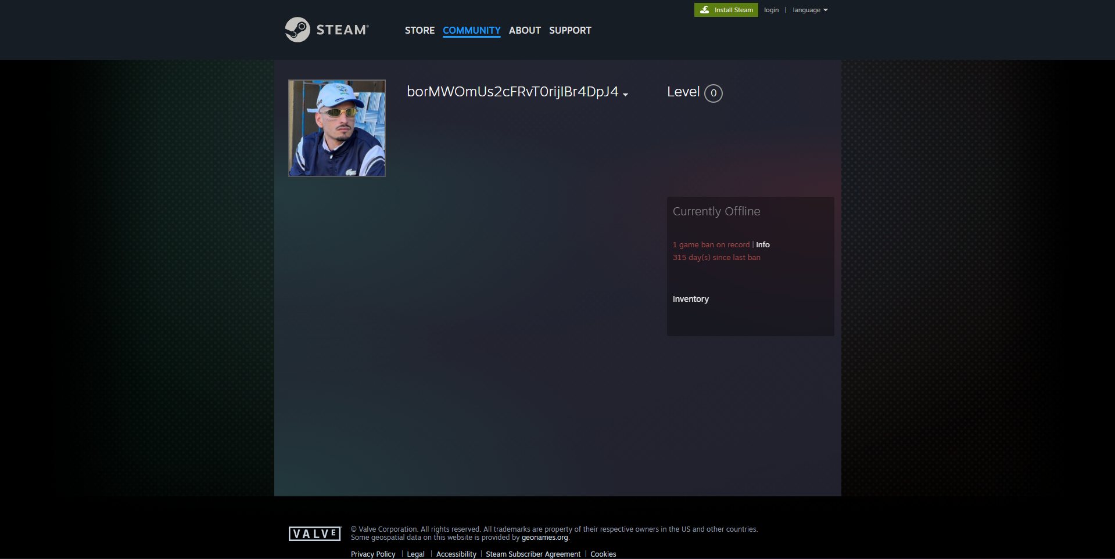1115x559 pixels.
Task: Open the Cookies footer link
Action: coord(603,554)
